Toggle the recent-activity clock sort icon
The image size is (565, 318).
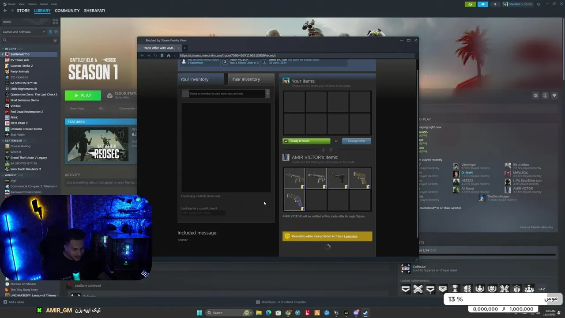coord(50,32)
